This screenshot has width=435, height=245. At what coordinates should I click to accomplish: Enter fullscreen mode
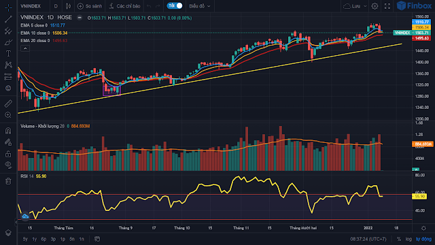click(387, 6)
